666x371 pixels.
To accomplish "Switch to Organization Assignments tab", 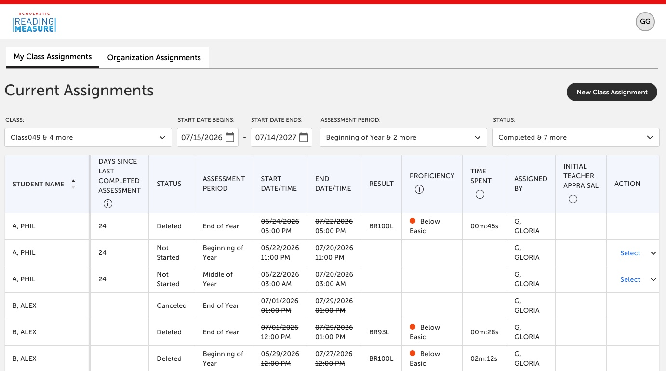I will (x=154, y=58).
